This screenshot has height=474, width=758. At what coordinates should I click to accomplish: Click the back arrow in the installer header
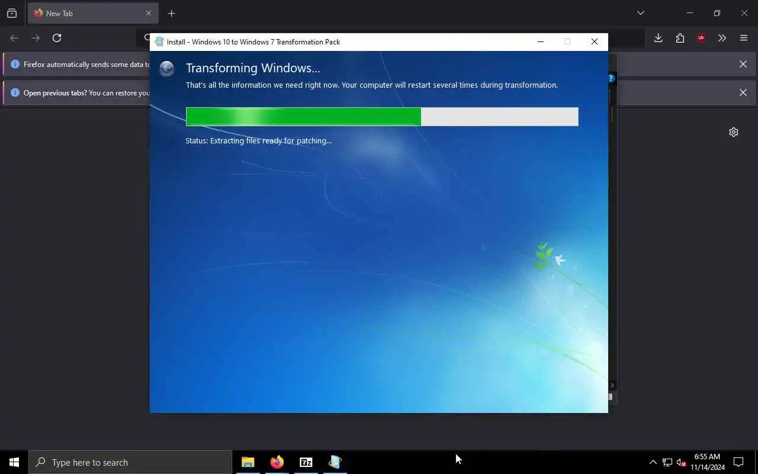pyautogui.click(x=167, y=68)
